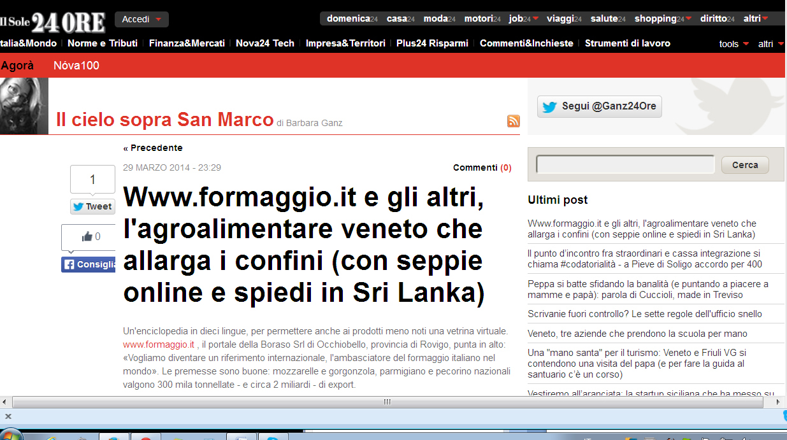Click the date 29 MARZO 2014 - 23:29

point(172,167)
